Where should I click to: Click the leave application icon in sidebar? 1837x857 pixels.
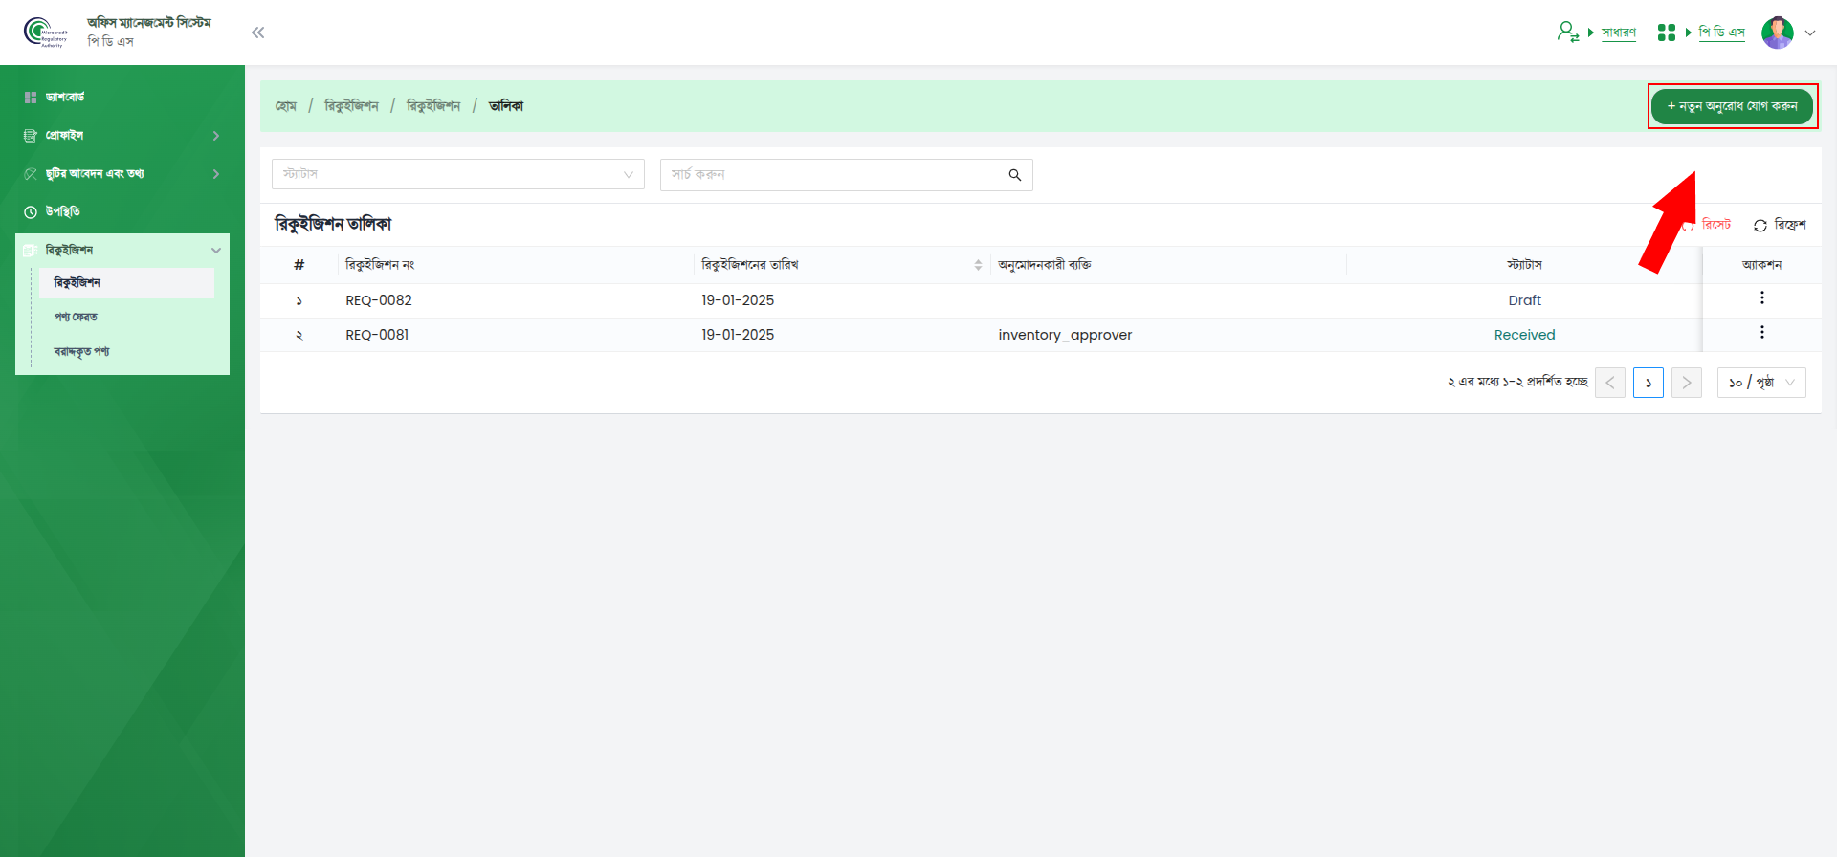[31, 174]
